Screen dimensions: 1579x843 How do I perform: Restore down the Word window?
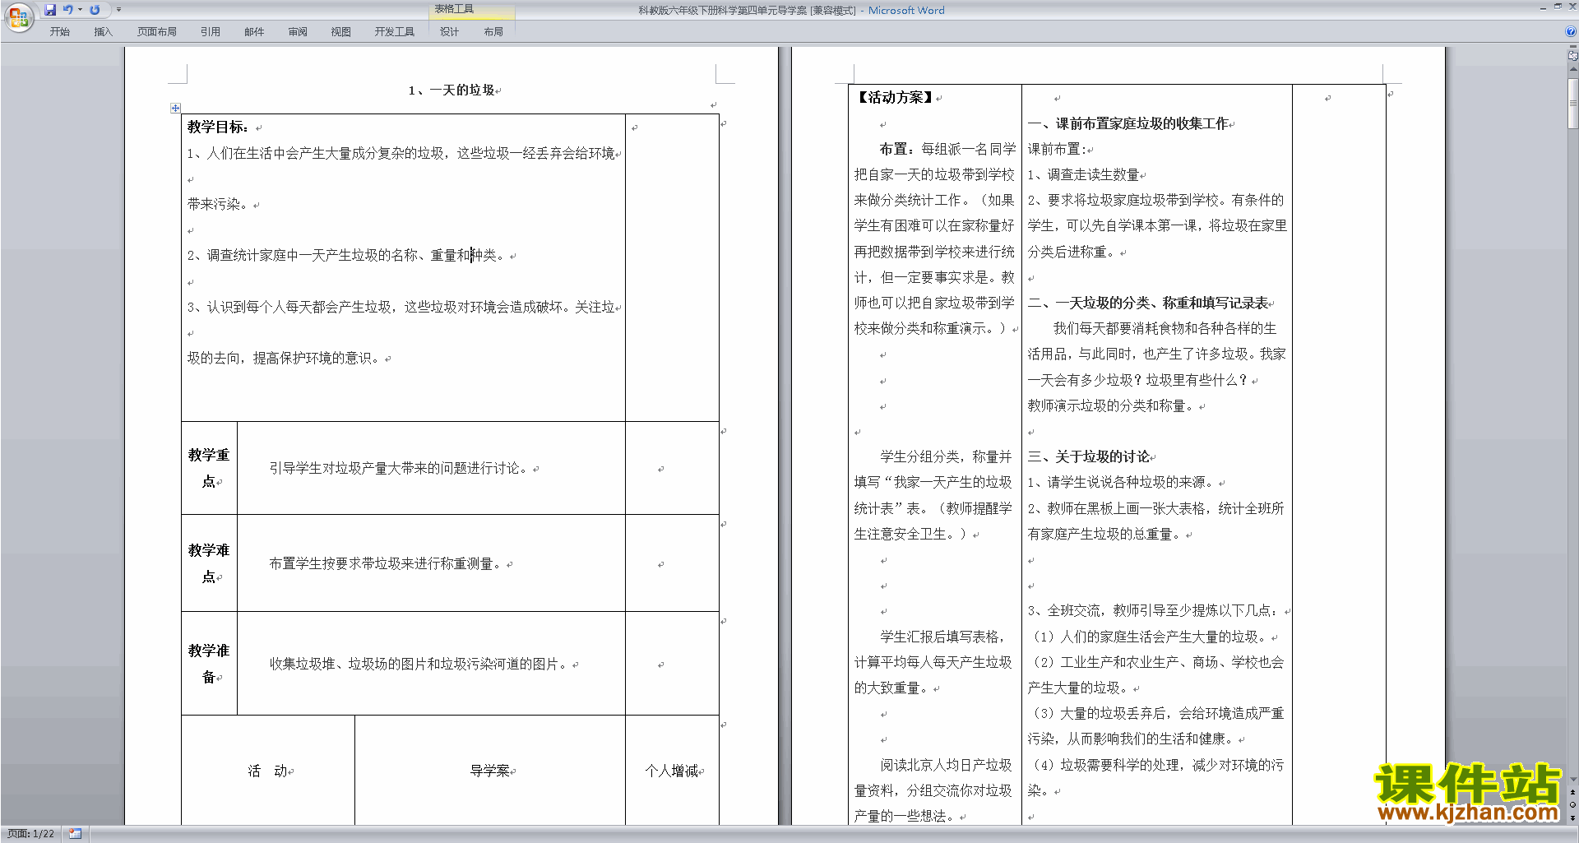(x=1558, y=7)
